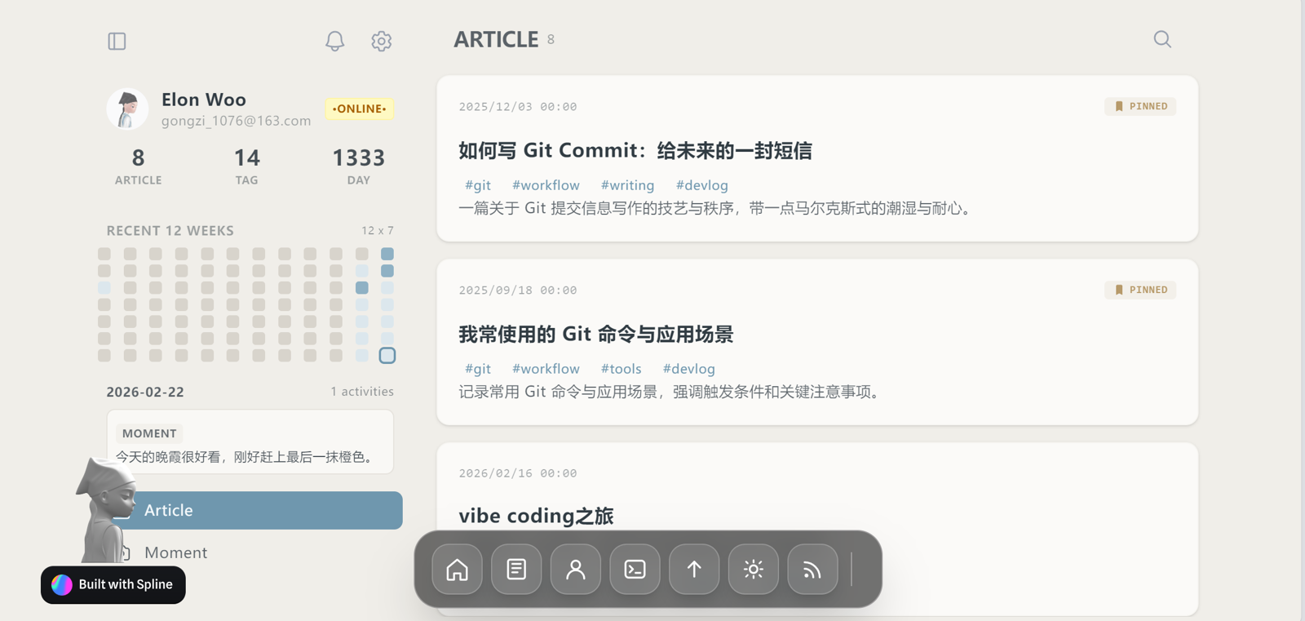Open terminal icon in dock
The height and width of the screenshot is (621, 1305).
tap(635, 569)
